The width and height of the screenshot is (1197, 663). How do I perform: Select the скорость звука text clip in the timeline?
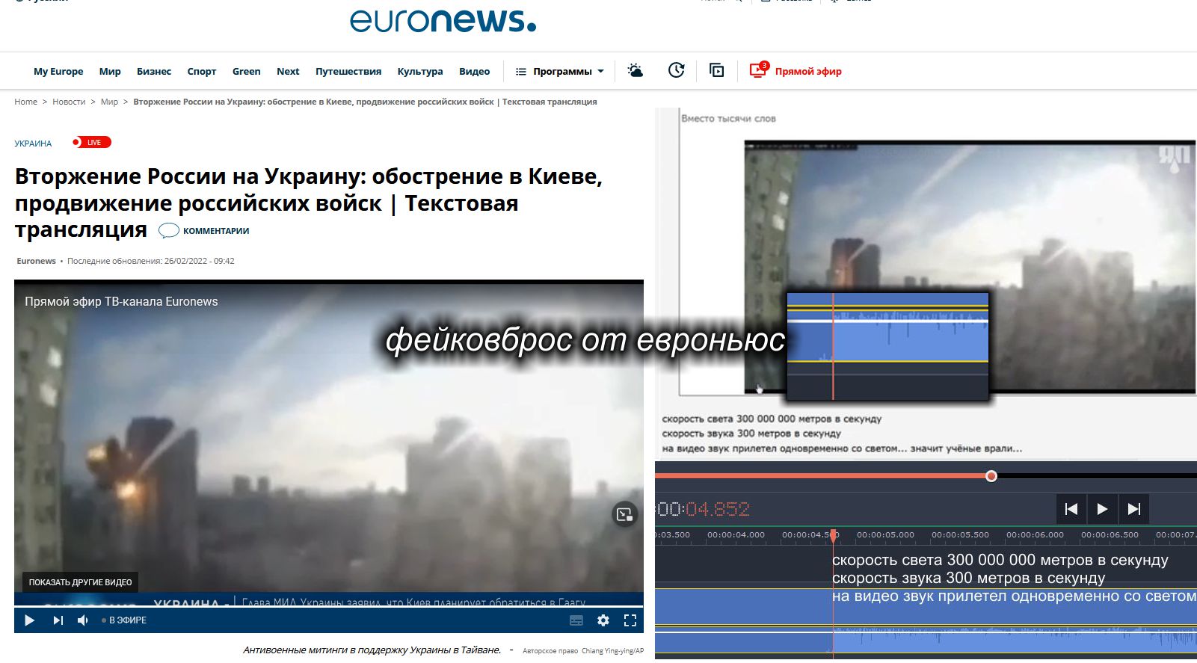click(x=968, y=578)
